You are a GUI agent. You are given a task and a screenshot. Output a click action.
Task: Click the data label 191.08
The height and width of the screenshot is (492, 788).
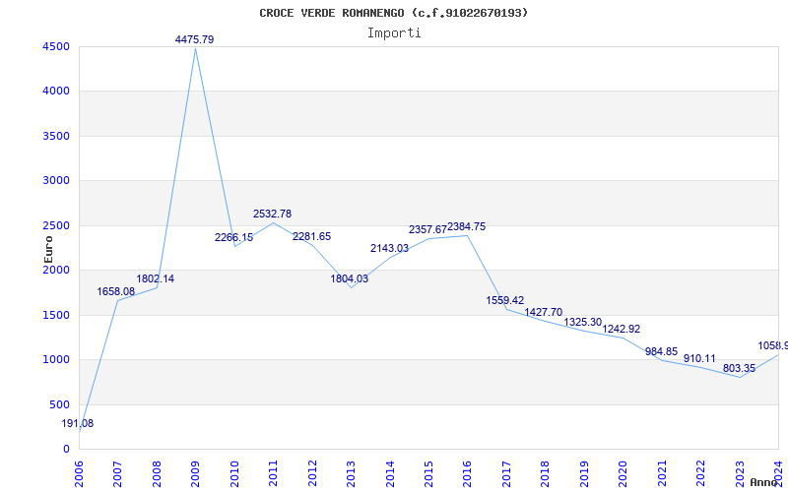[x=78, y=424]
